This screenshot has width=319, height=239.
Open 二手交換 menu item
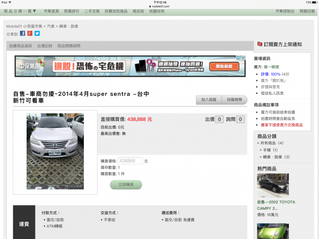(92, 11)
